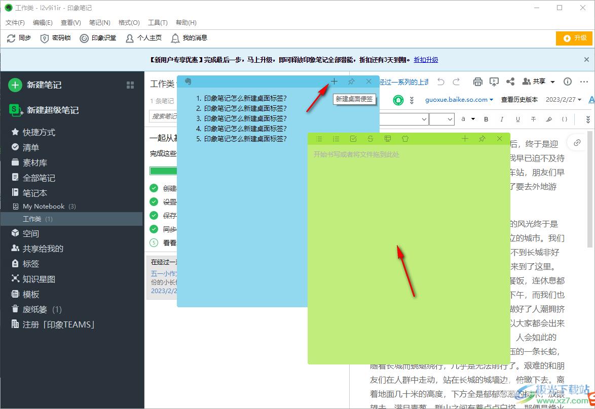Undo the last edit in editor
Screen dimensions: 595x409
pyautogui.click(x=440, y=81)
